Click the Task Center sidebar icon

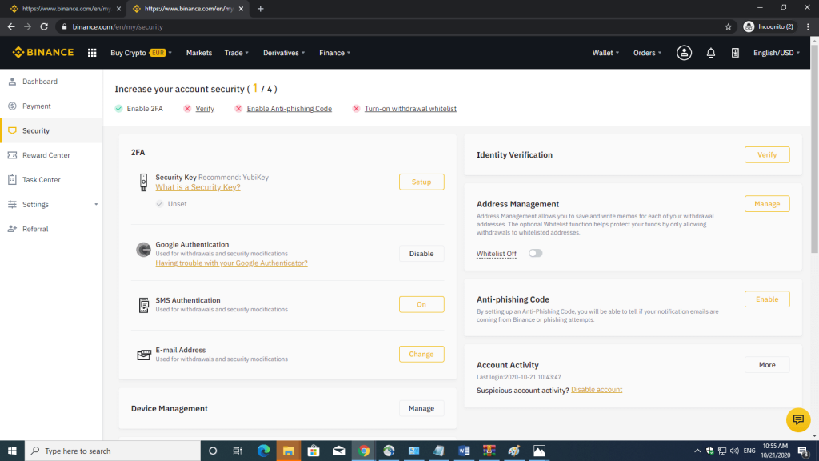[x=12, y=180]
